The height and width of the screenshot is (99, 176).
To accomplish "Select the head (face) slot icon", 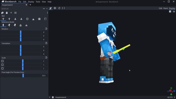I will 27,19.
